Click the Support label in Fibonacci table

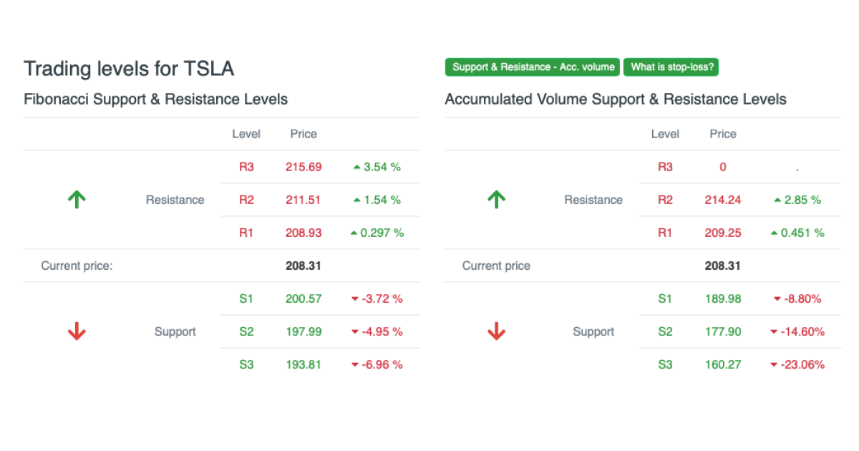tap(175, 331)
